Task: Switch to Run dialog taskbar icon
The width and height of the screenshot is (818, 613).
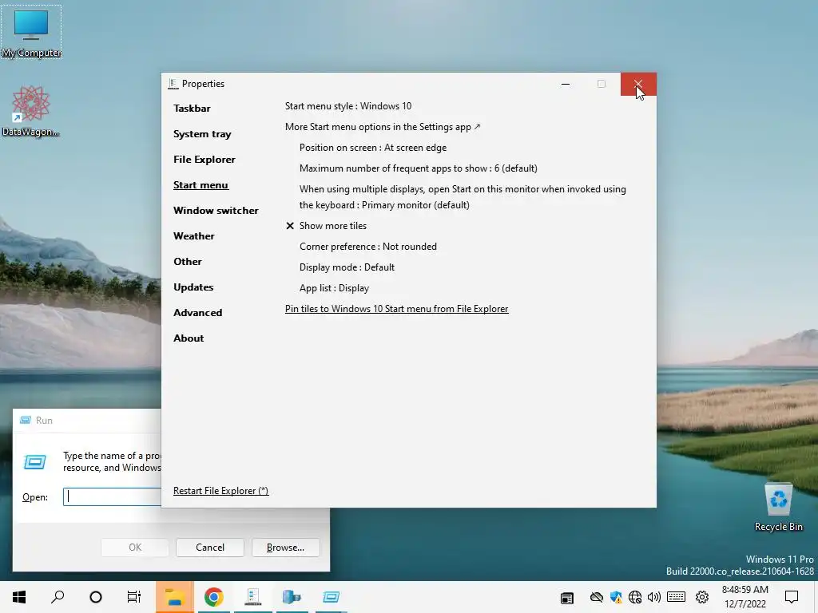Action: [331, 597]
